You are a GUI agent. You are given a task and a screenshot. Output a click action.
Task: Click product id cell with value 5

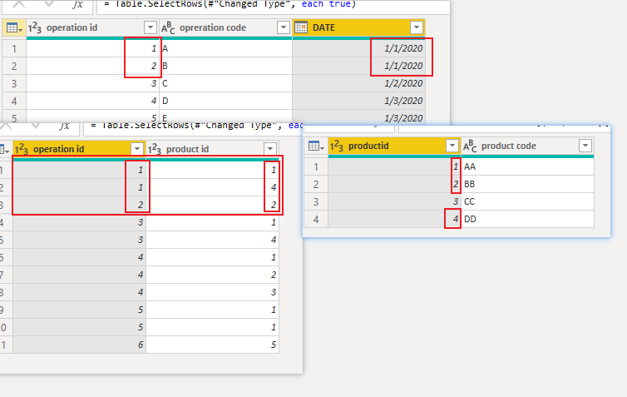(212, 345)
